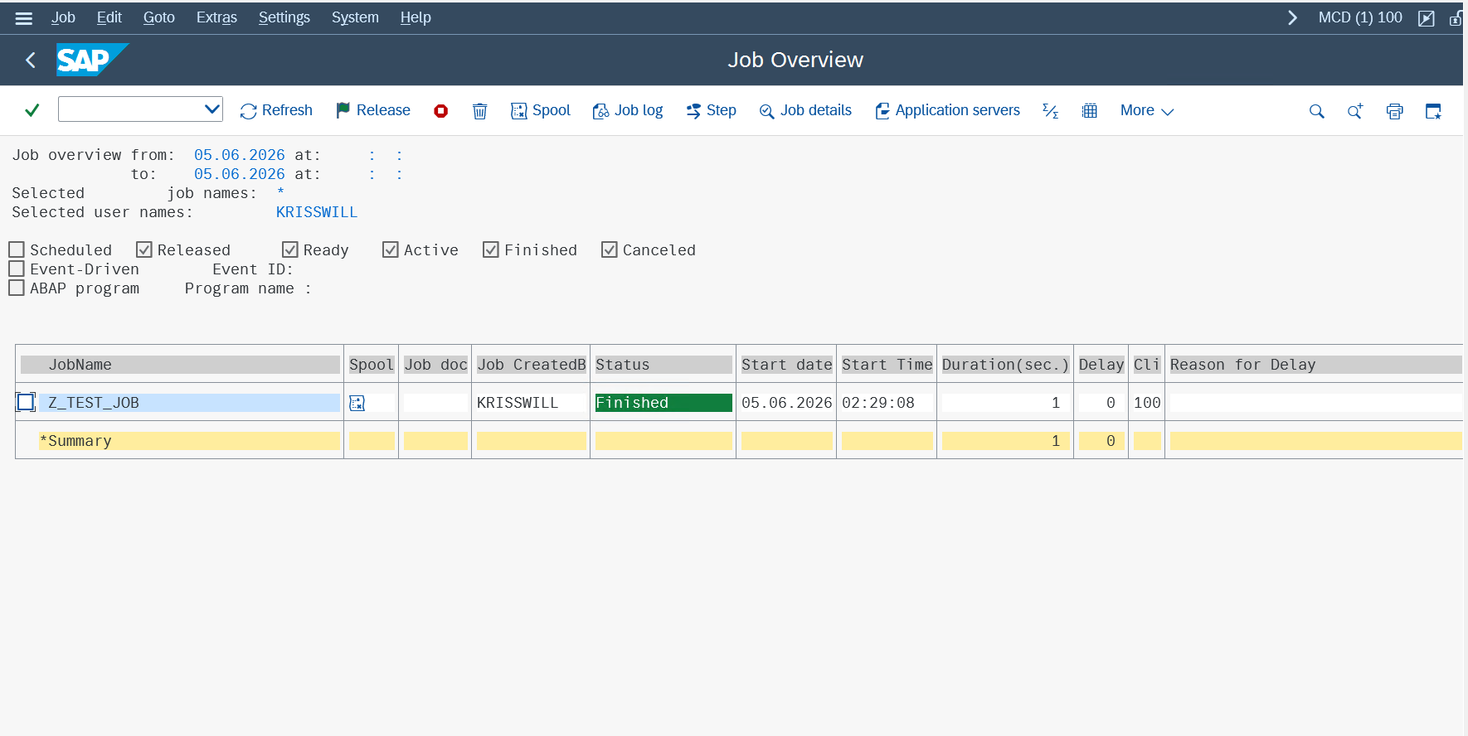Screen dimensions: 1468x736
Task: Click the Delay column header
Action: pyautogui.click(x=1101, y=365)
